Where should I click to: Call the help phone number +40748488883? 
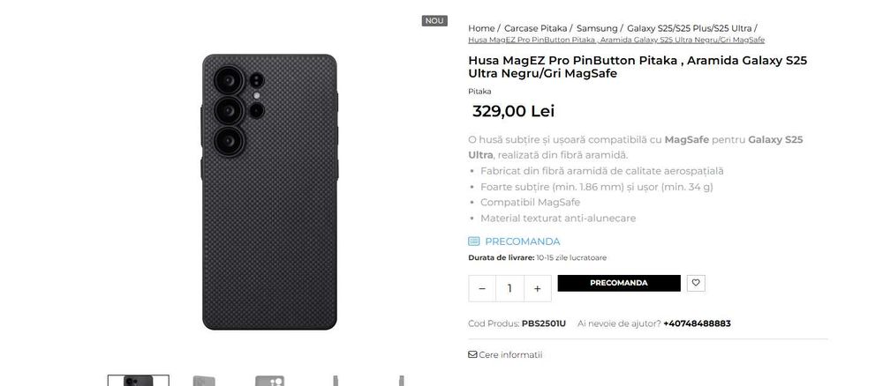pos(698,323)
